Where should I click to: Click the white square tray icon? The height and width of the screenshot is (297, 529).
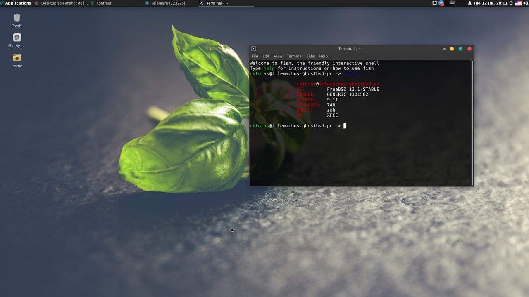coord(434,3)
